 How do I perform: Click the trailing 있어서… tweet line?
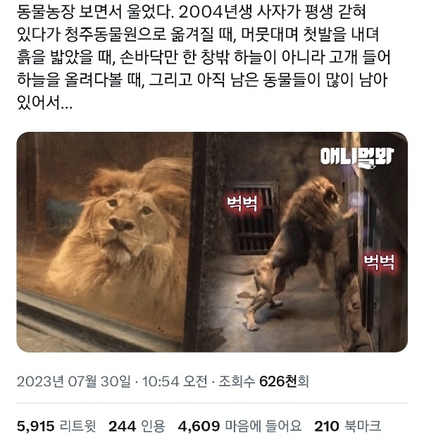(x=44, y=103)
